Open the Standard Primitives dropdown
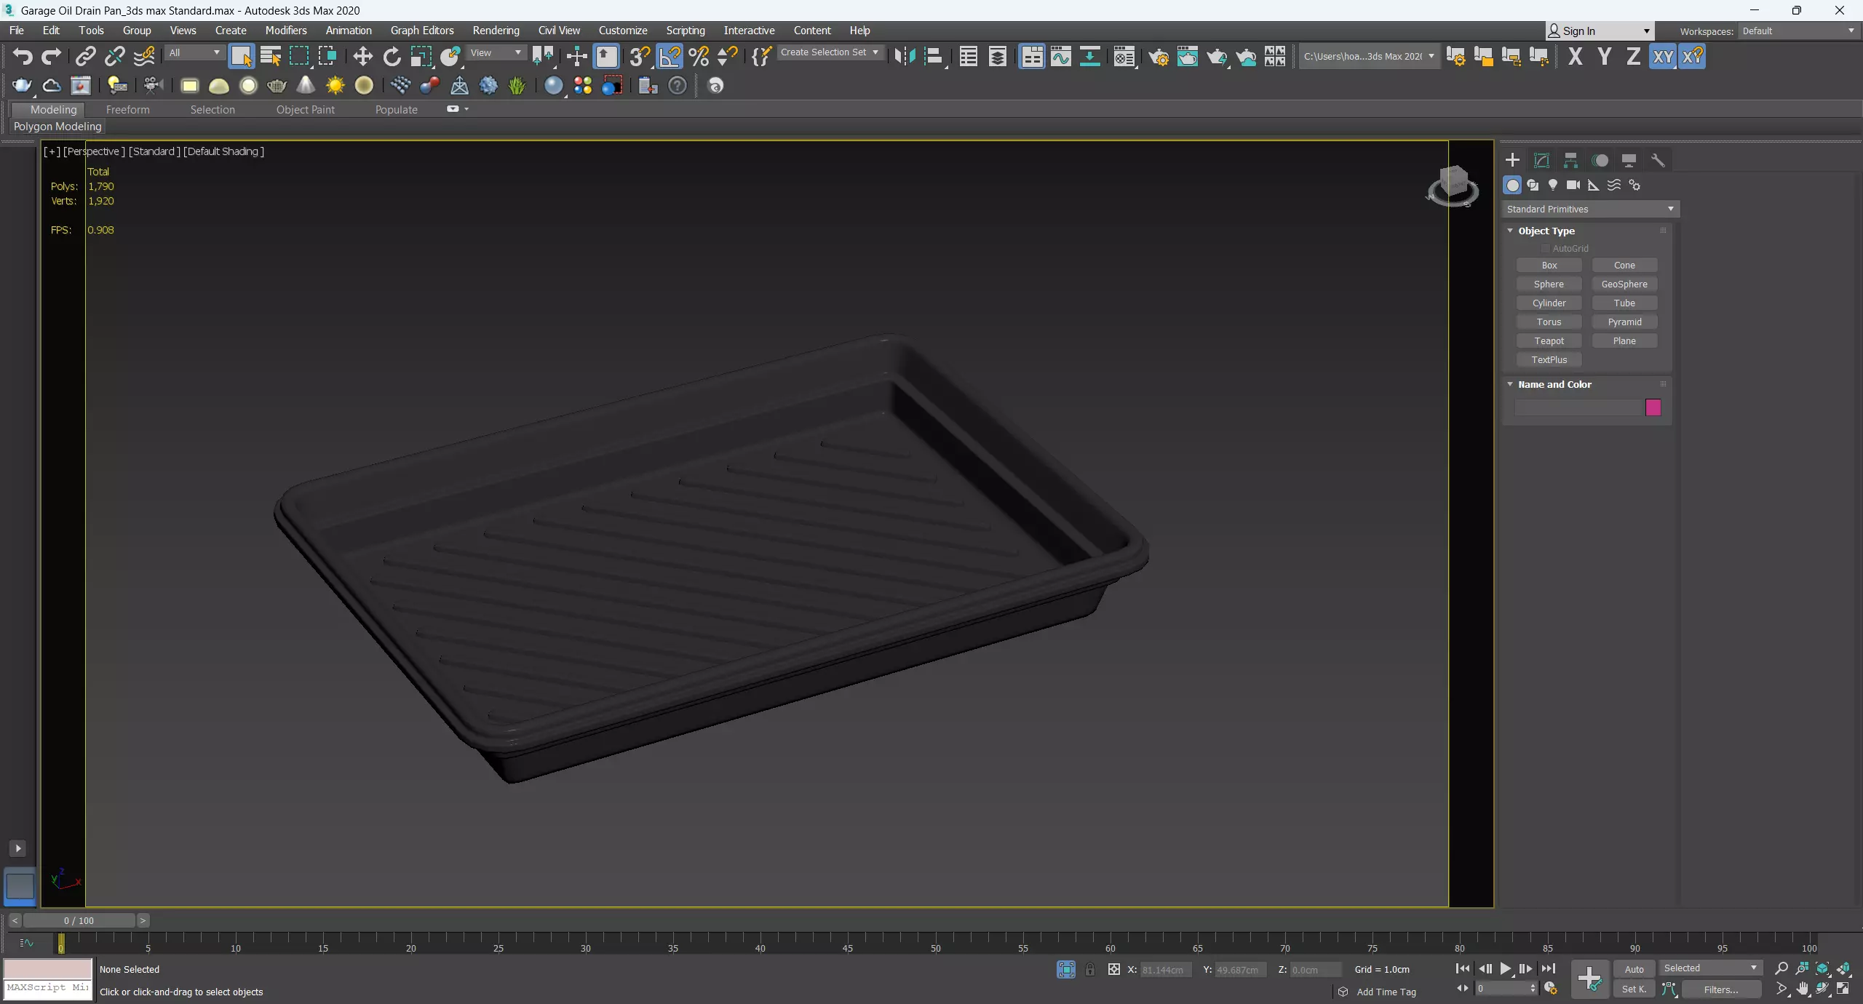The width and height of the screenshot is (1863, 1004). 1590,210
